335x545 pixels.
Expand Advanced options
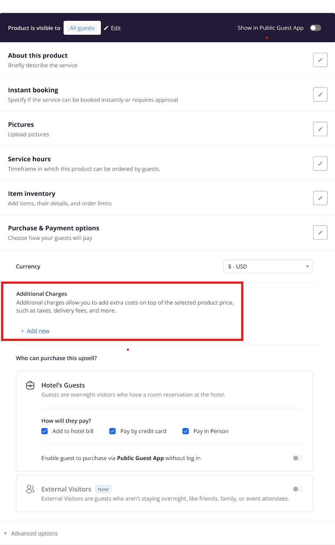[x=34, y=533]
